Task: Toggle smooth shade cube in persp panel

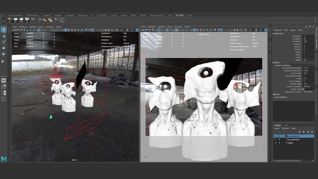Action: coord(65,30)
